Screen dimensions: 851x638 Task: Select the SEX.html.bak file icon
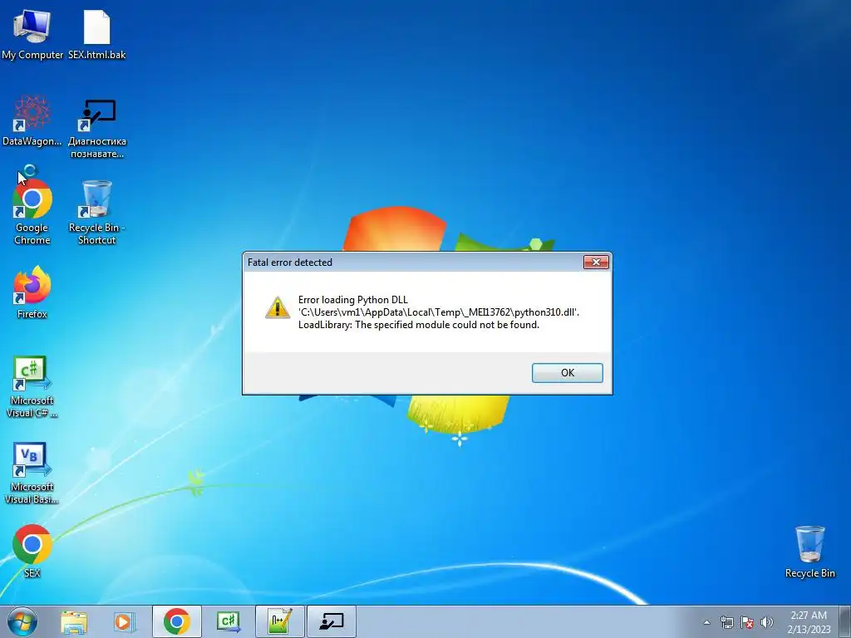point(96,34)
